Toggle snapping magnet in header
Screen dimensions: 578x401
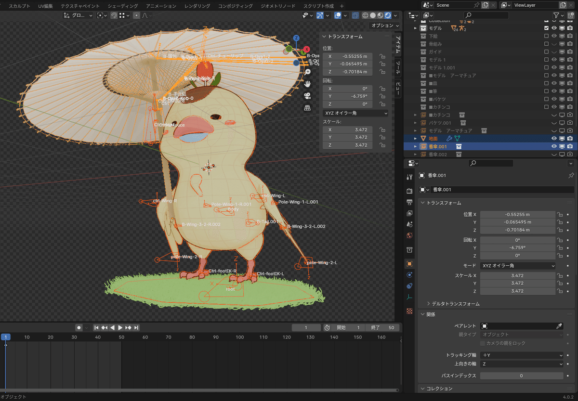pos(114,15)
